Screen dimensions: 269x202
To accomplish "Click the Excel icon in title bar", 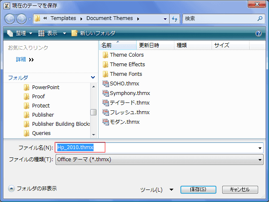I will click(x=7, y=6).
